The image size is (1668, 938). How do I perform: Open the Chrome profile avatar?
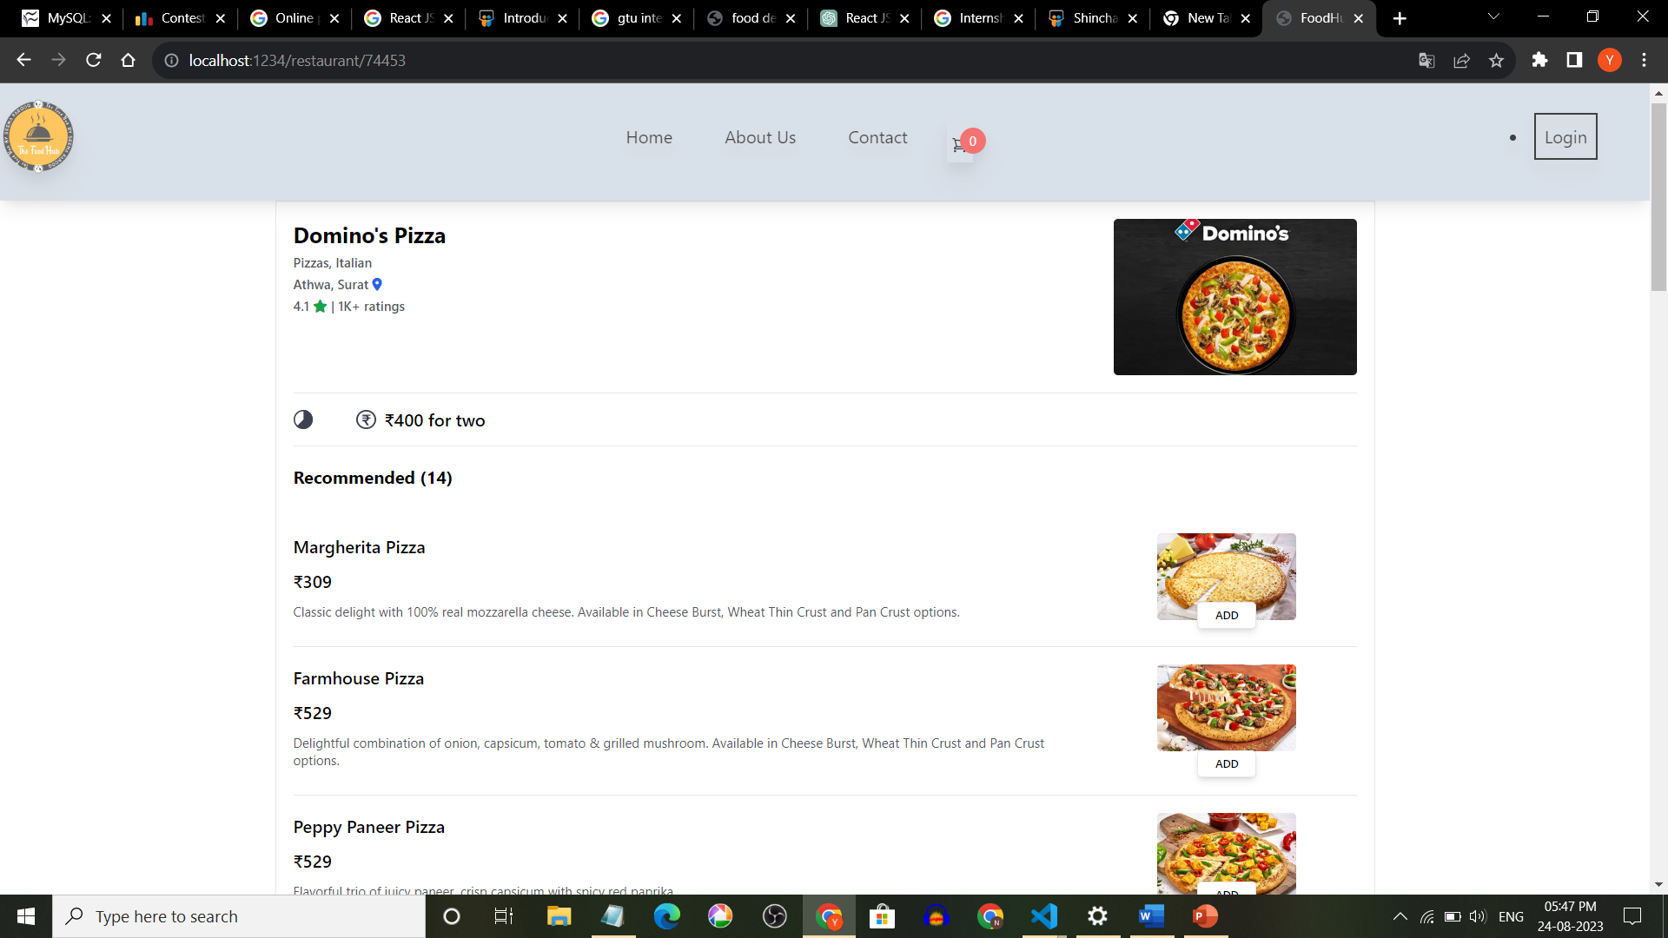pos(1610,60)
